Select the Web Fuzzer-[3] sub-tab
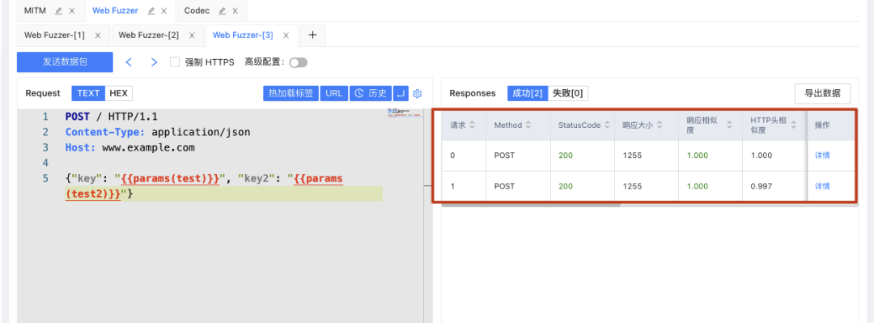This screenshot has height=323, width=874. (x=243, y=35)
